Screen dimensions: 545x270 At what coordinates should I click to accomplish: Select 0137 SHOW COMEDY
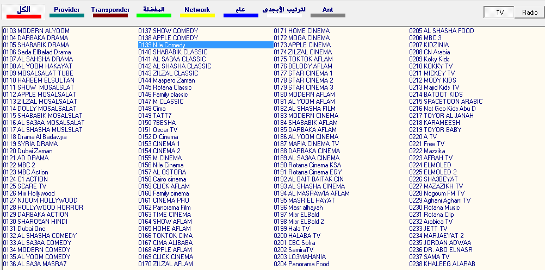[x=168, y=31]
